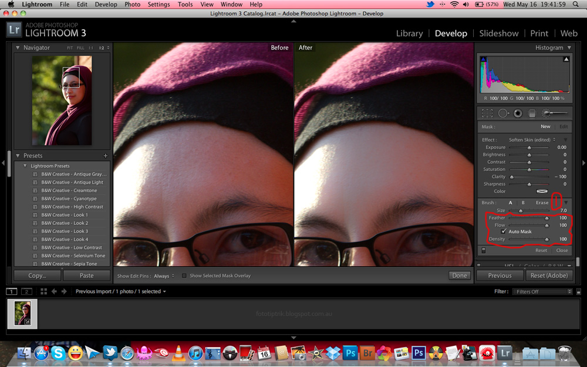The width and height of the screenshot is (587, 367).
Task: Click the Done button
Action: [460, 275]
